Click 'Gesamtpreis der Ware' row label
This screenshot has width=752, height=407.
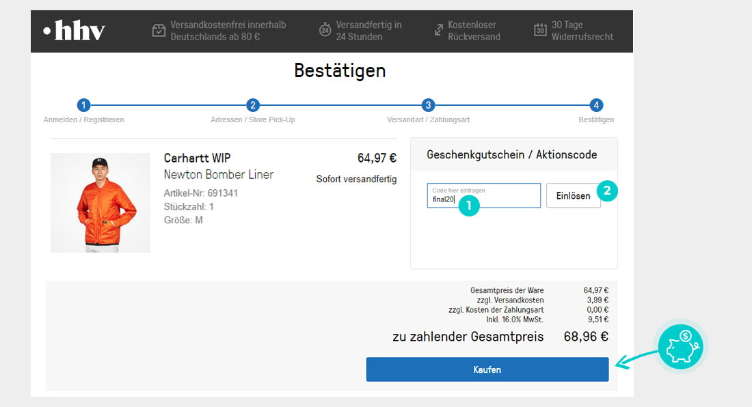pyautogui.click(x=507, y=290)
